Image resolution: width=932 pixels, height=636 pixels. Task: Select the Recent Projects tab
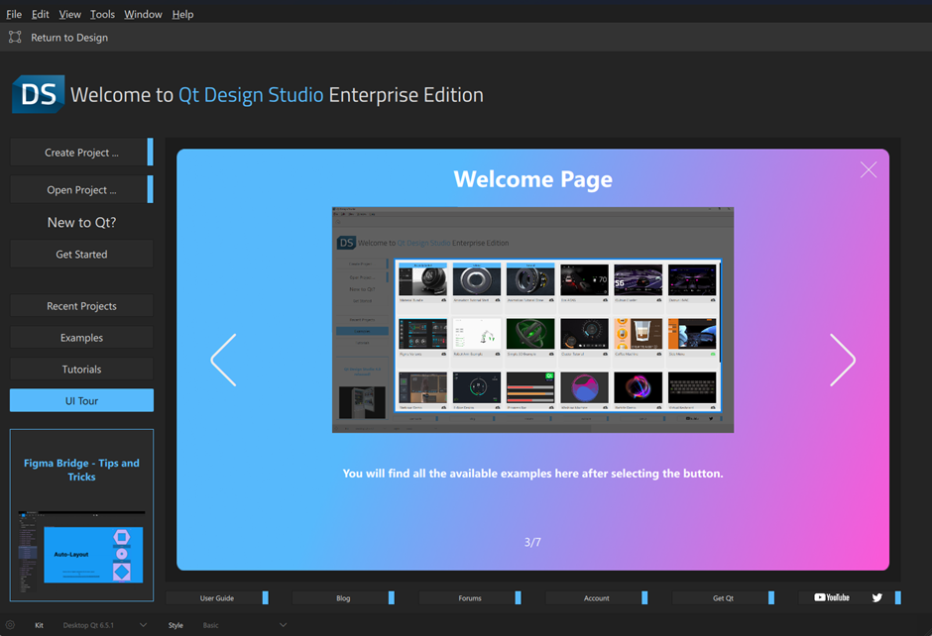[x=81, y=306]
